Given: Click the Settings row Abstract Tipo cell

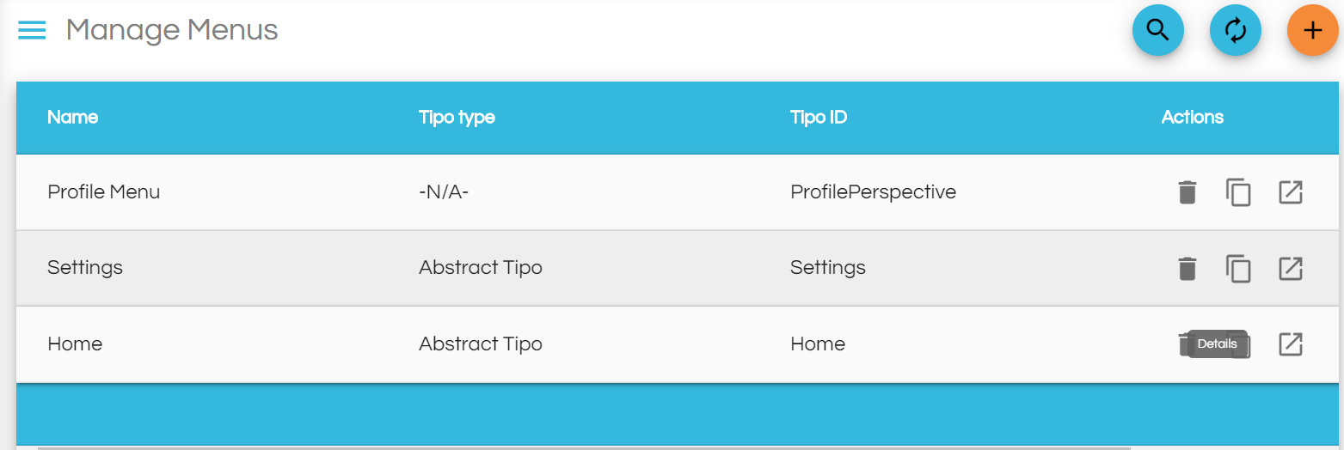Looking at the screenshot, I should click(481, 267).
